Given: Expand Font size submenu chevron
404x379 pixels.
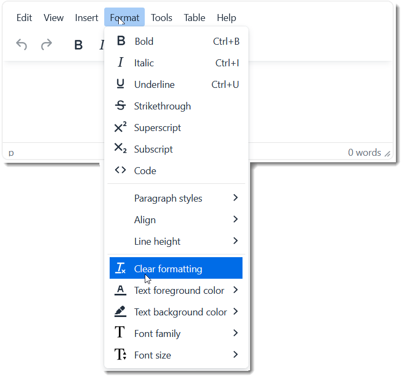Looking at the screenshot, I should pos(235,355).
